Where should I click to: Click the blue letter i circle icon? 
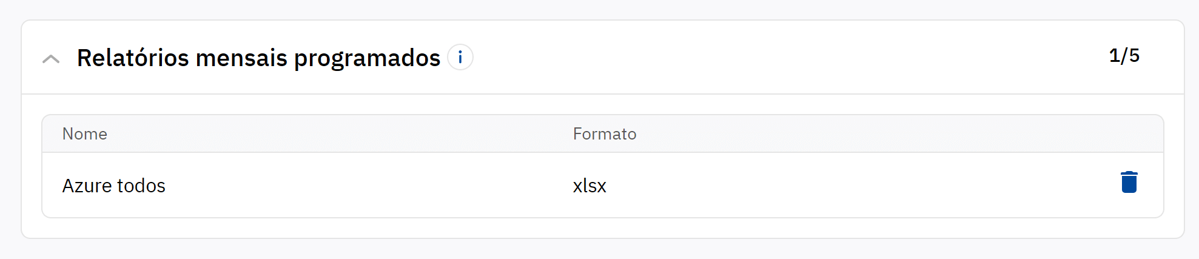coord(460,58)
